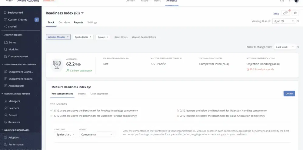Image resolution: width=303 pixels, height=150 pixels.
Task: Click the Adoption dashboard icon
Action: point(6,138)
